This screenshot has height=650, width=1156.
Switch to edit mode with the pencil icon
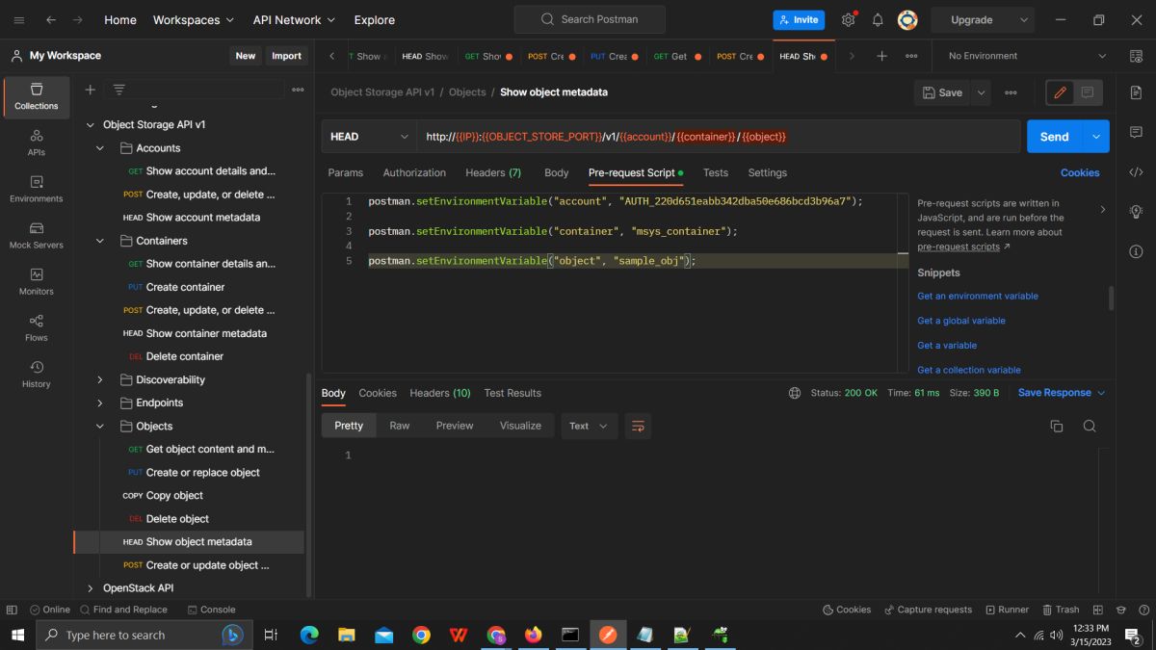click(1061, 92)
